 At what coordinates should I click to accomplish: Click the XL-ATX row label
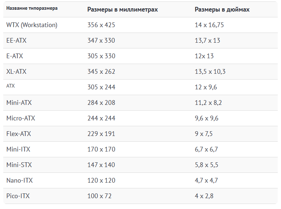[x=16, y=72]
